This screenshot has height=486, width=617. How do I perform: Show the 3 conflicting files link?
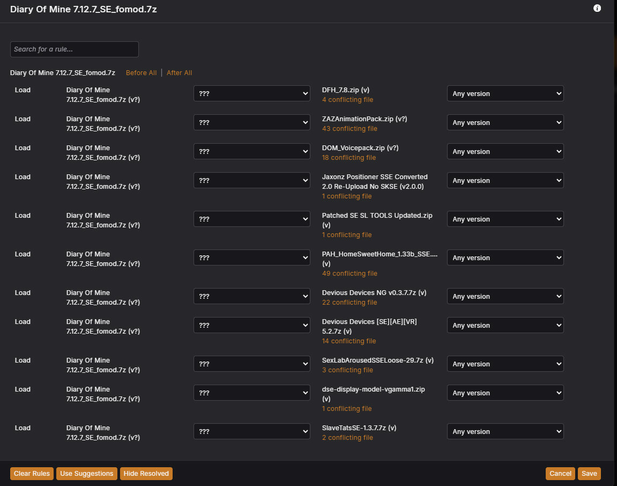point(347,370)
